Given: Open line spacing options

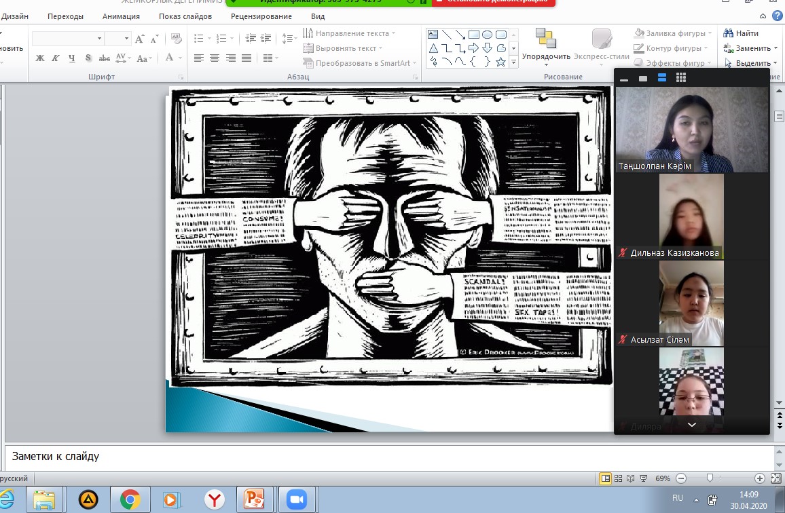Looking at the screenshot, I should 289,39.
